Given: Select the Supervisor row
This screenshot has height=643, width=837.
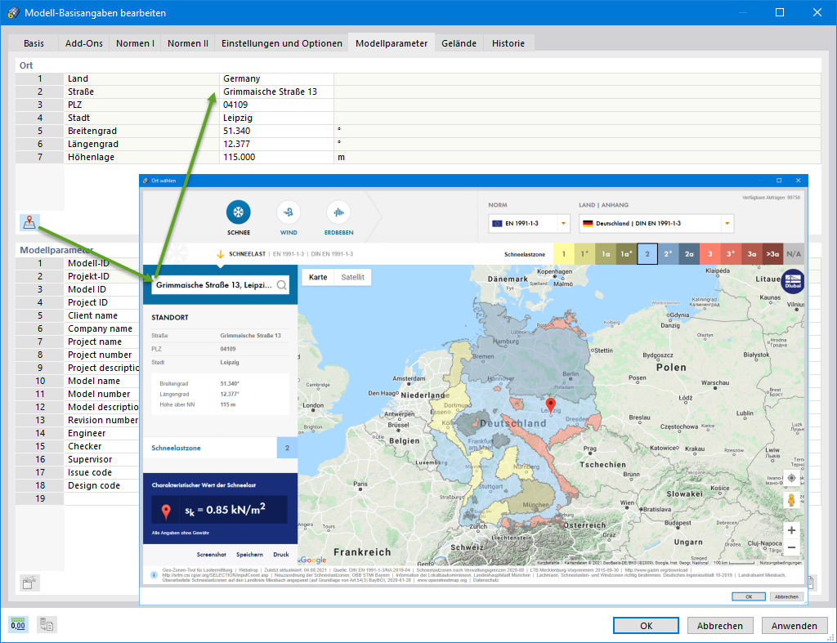Looking at the screenshot, I should (78, 459).
